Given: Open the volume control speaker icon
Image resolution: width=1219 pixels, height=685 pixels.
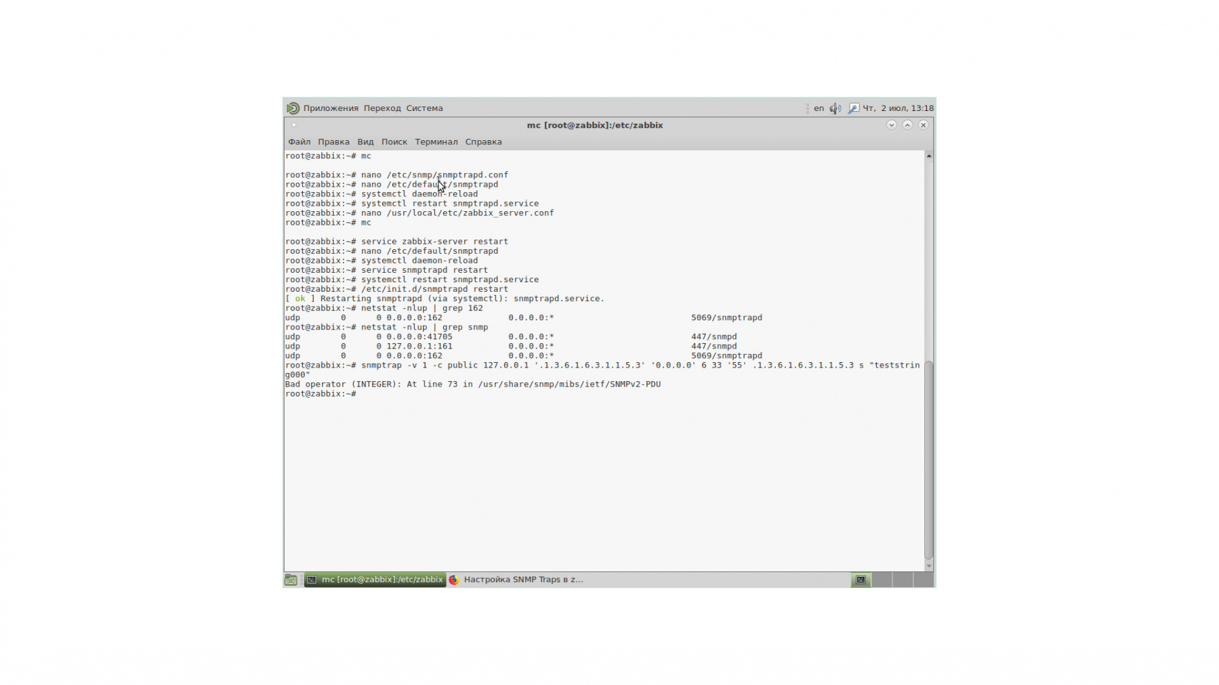Looking at the screenshot, I should pyautogui.click(x=835, y=108).
